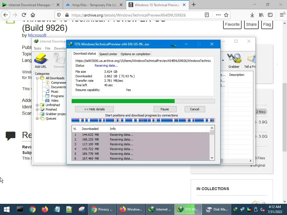Click the padlock site info icon
Screen dimensions: 287x215
coord(67,15)
